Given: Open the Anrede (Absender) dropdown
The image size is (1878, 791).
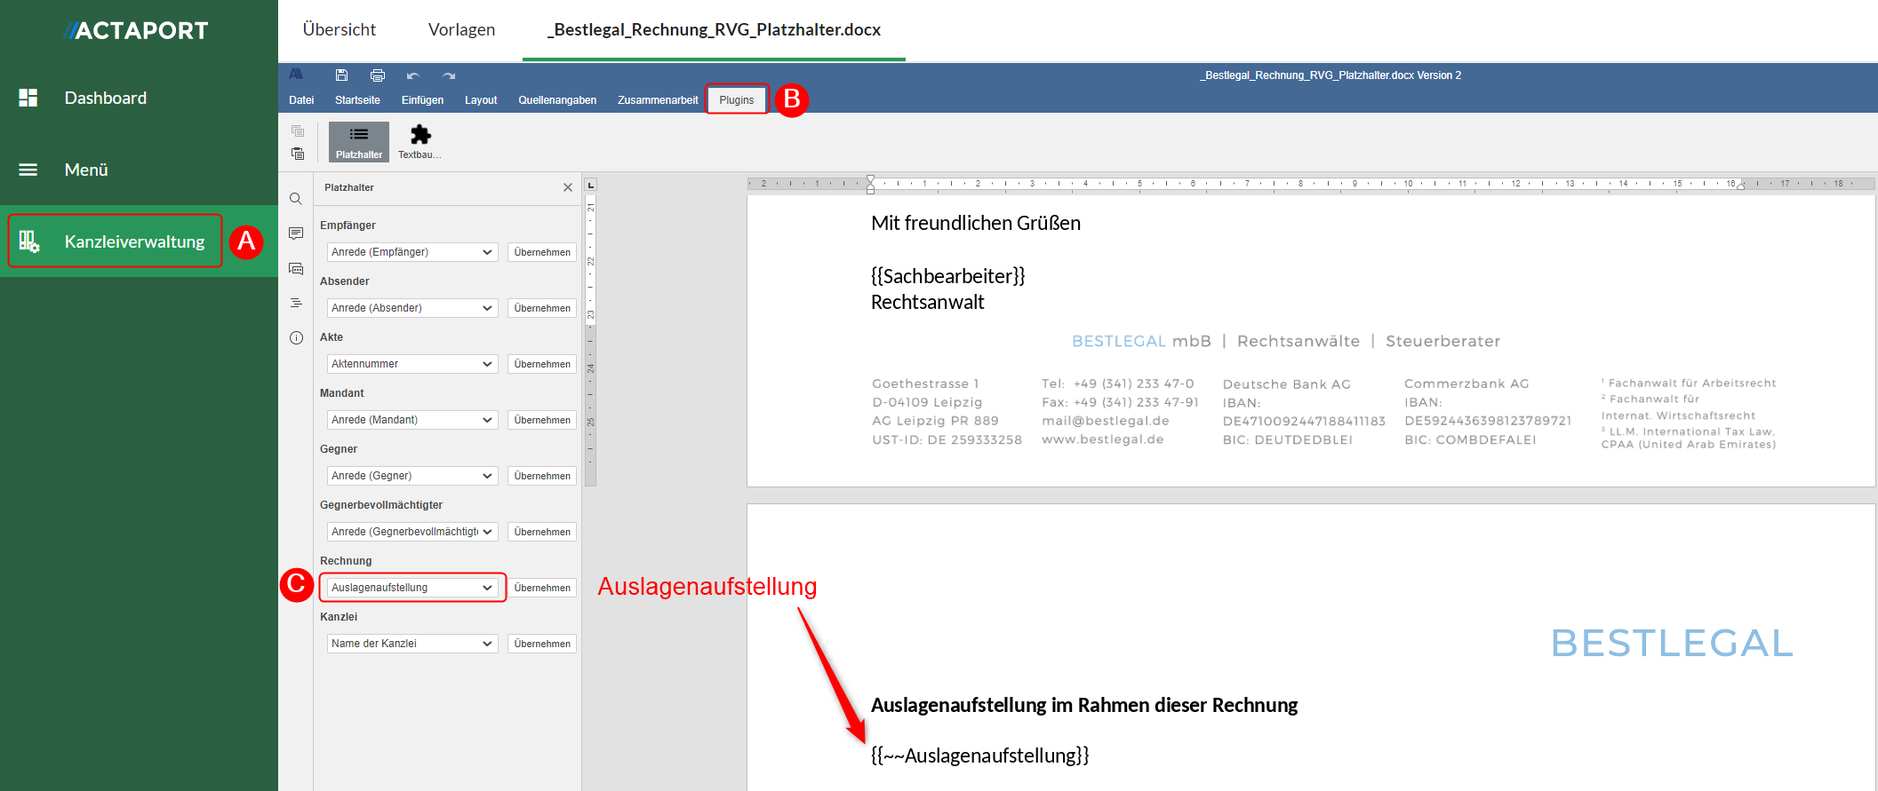Looking at the screenshot, I should (412, 308).
